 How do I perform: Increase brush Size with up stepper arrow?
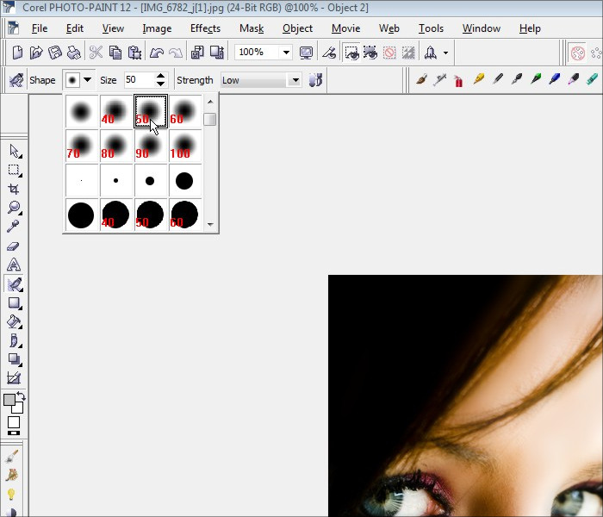point(160,76)
